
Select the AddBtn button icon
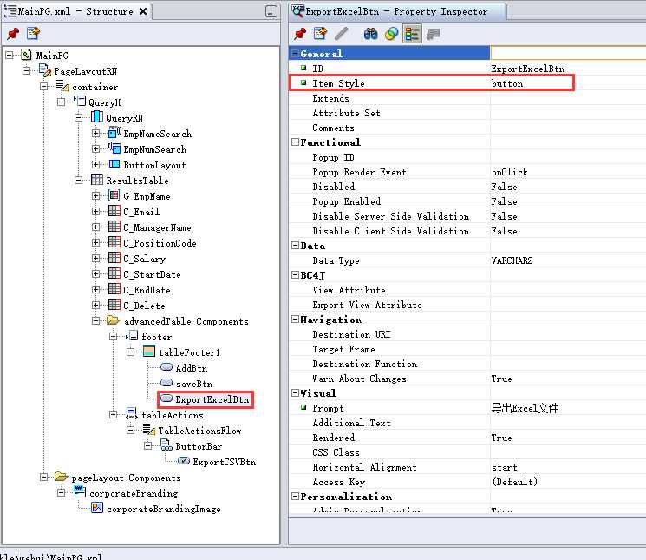(166, 367)
